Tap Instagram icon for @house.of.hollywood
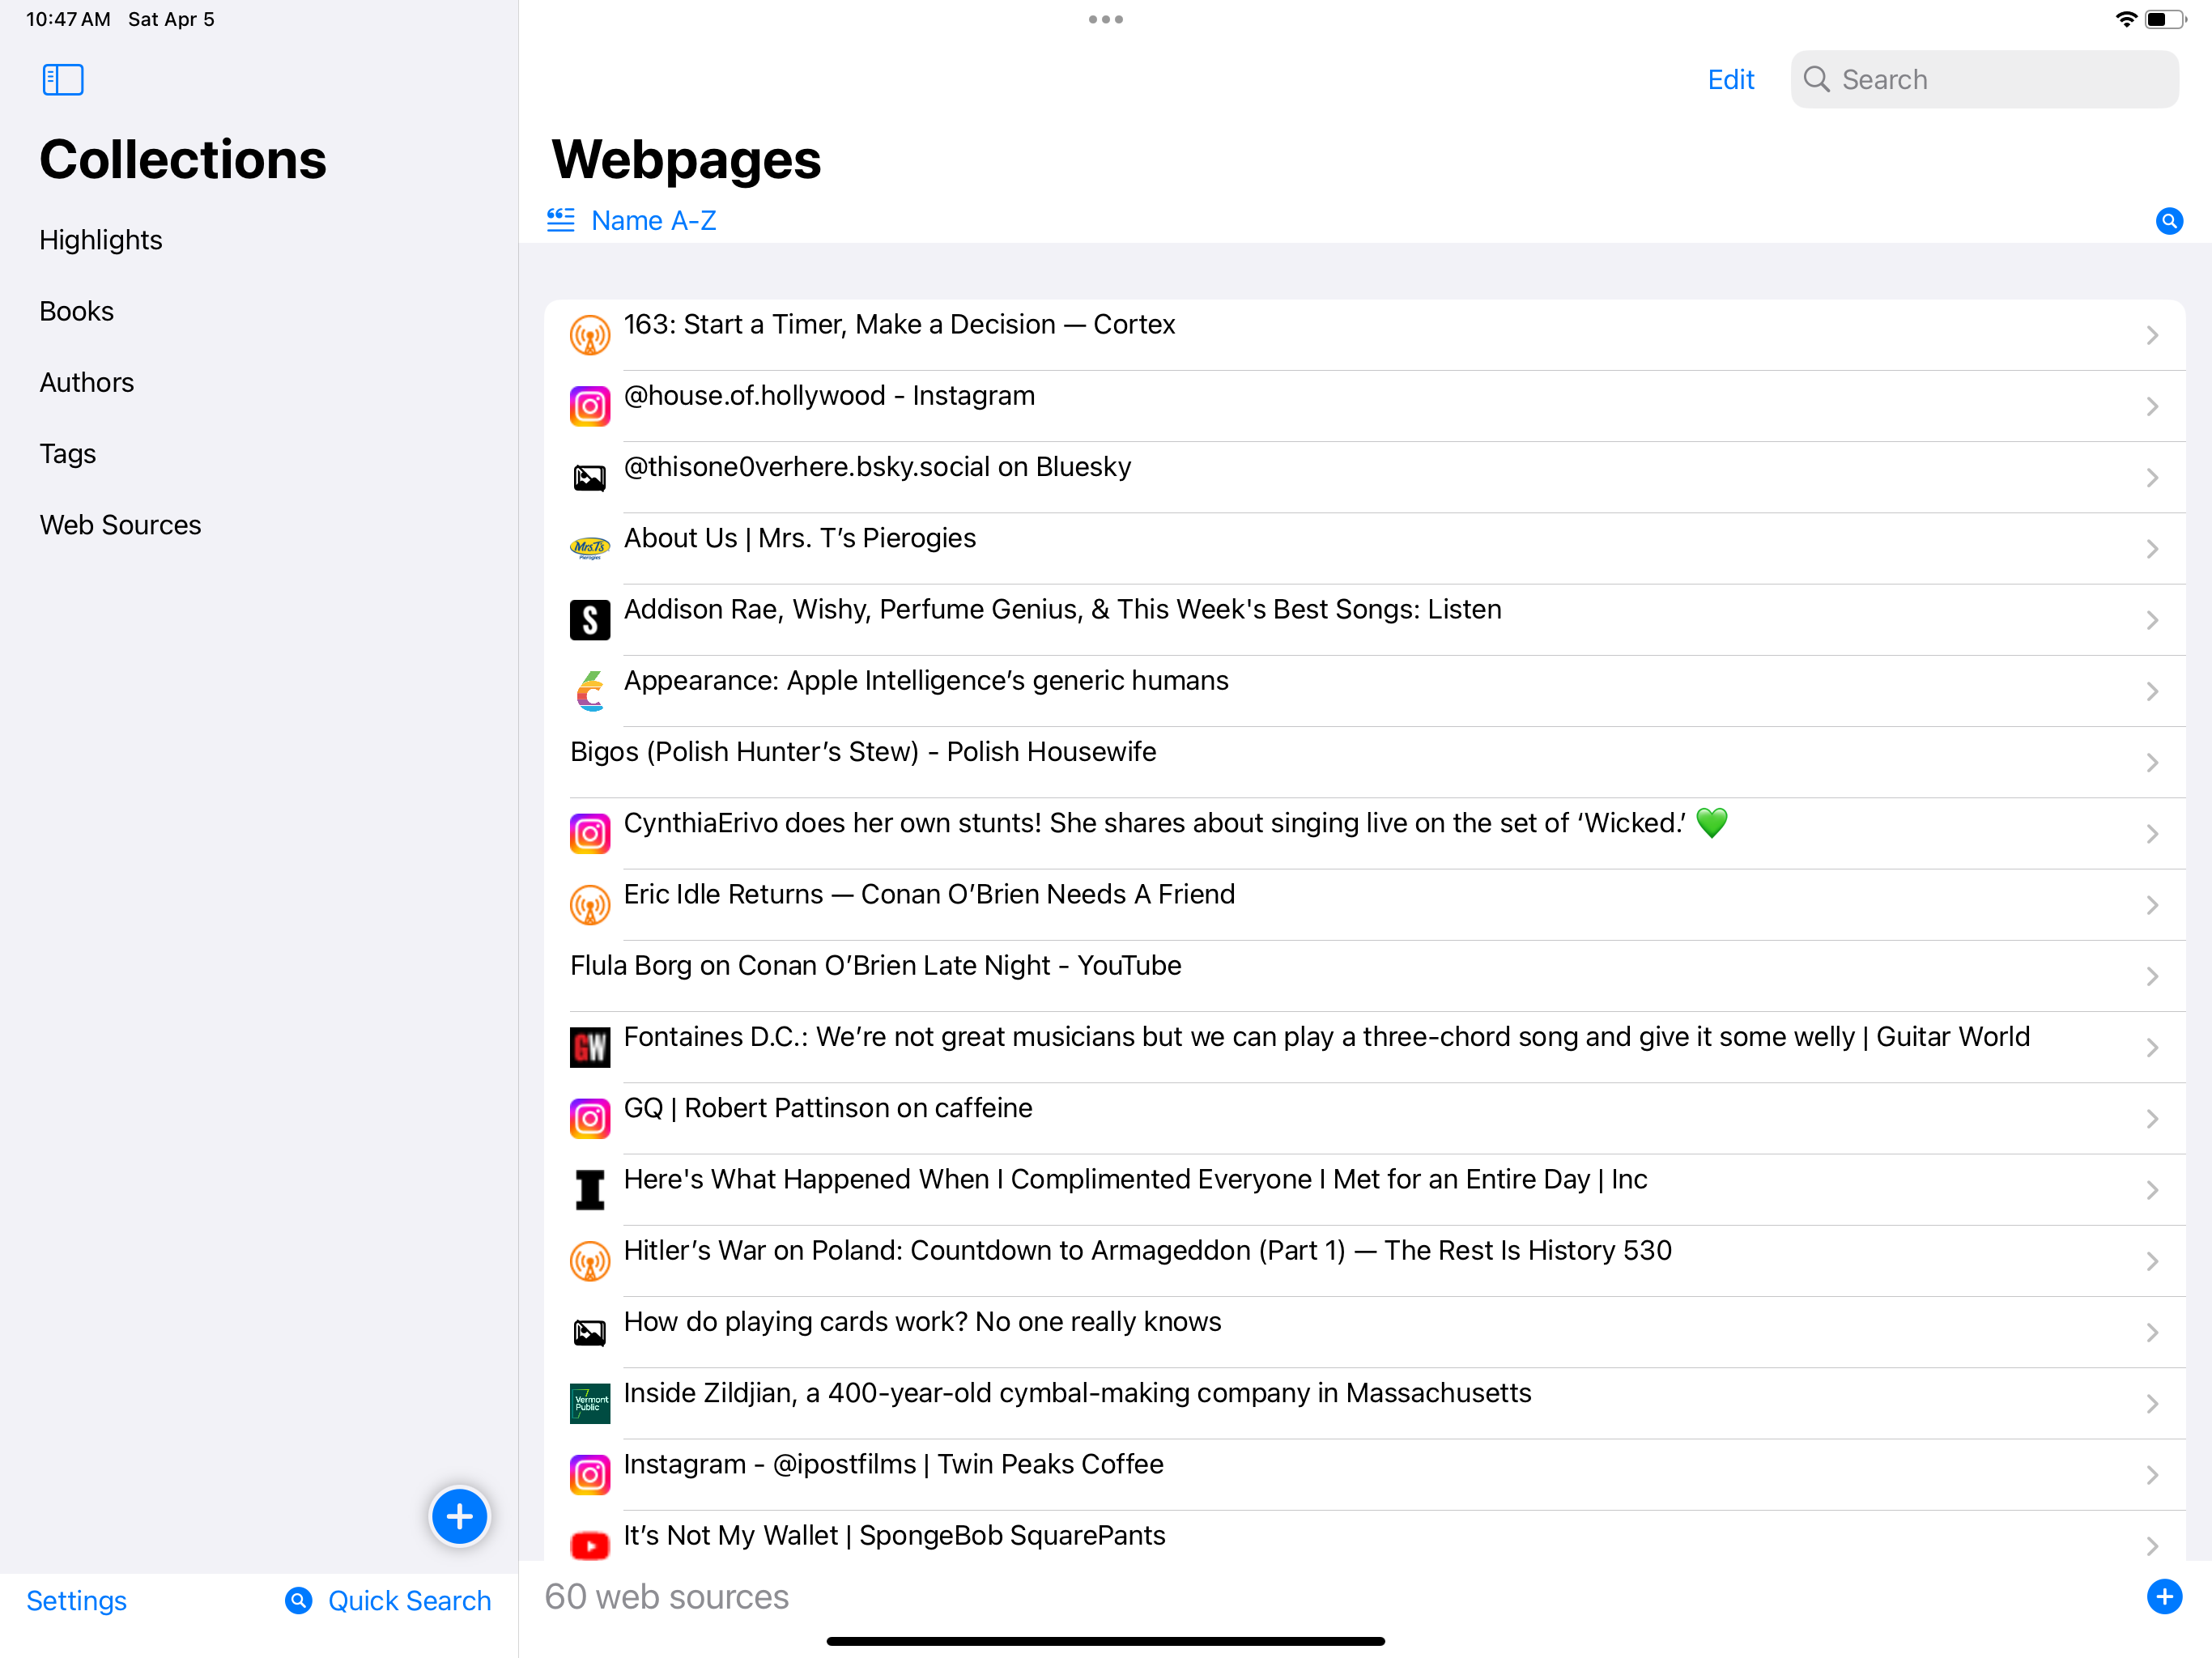Image resolution: width=2212 pixels, height=1658 pixels. pos(590,406)
